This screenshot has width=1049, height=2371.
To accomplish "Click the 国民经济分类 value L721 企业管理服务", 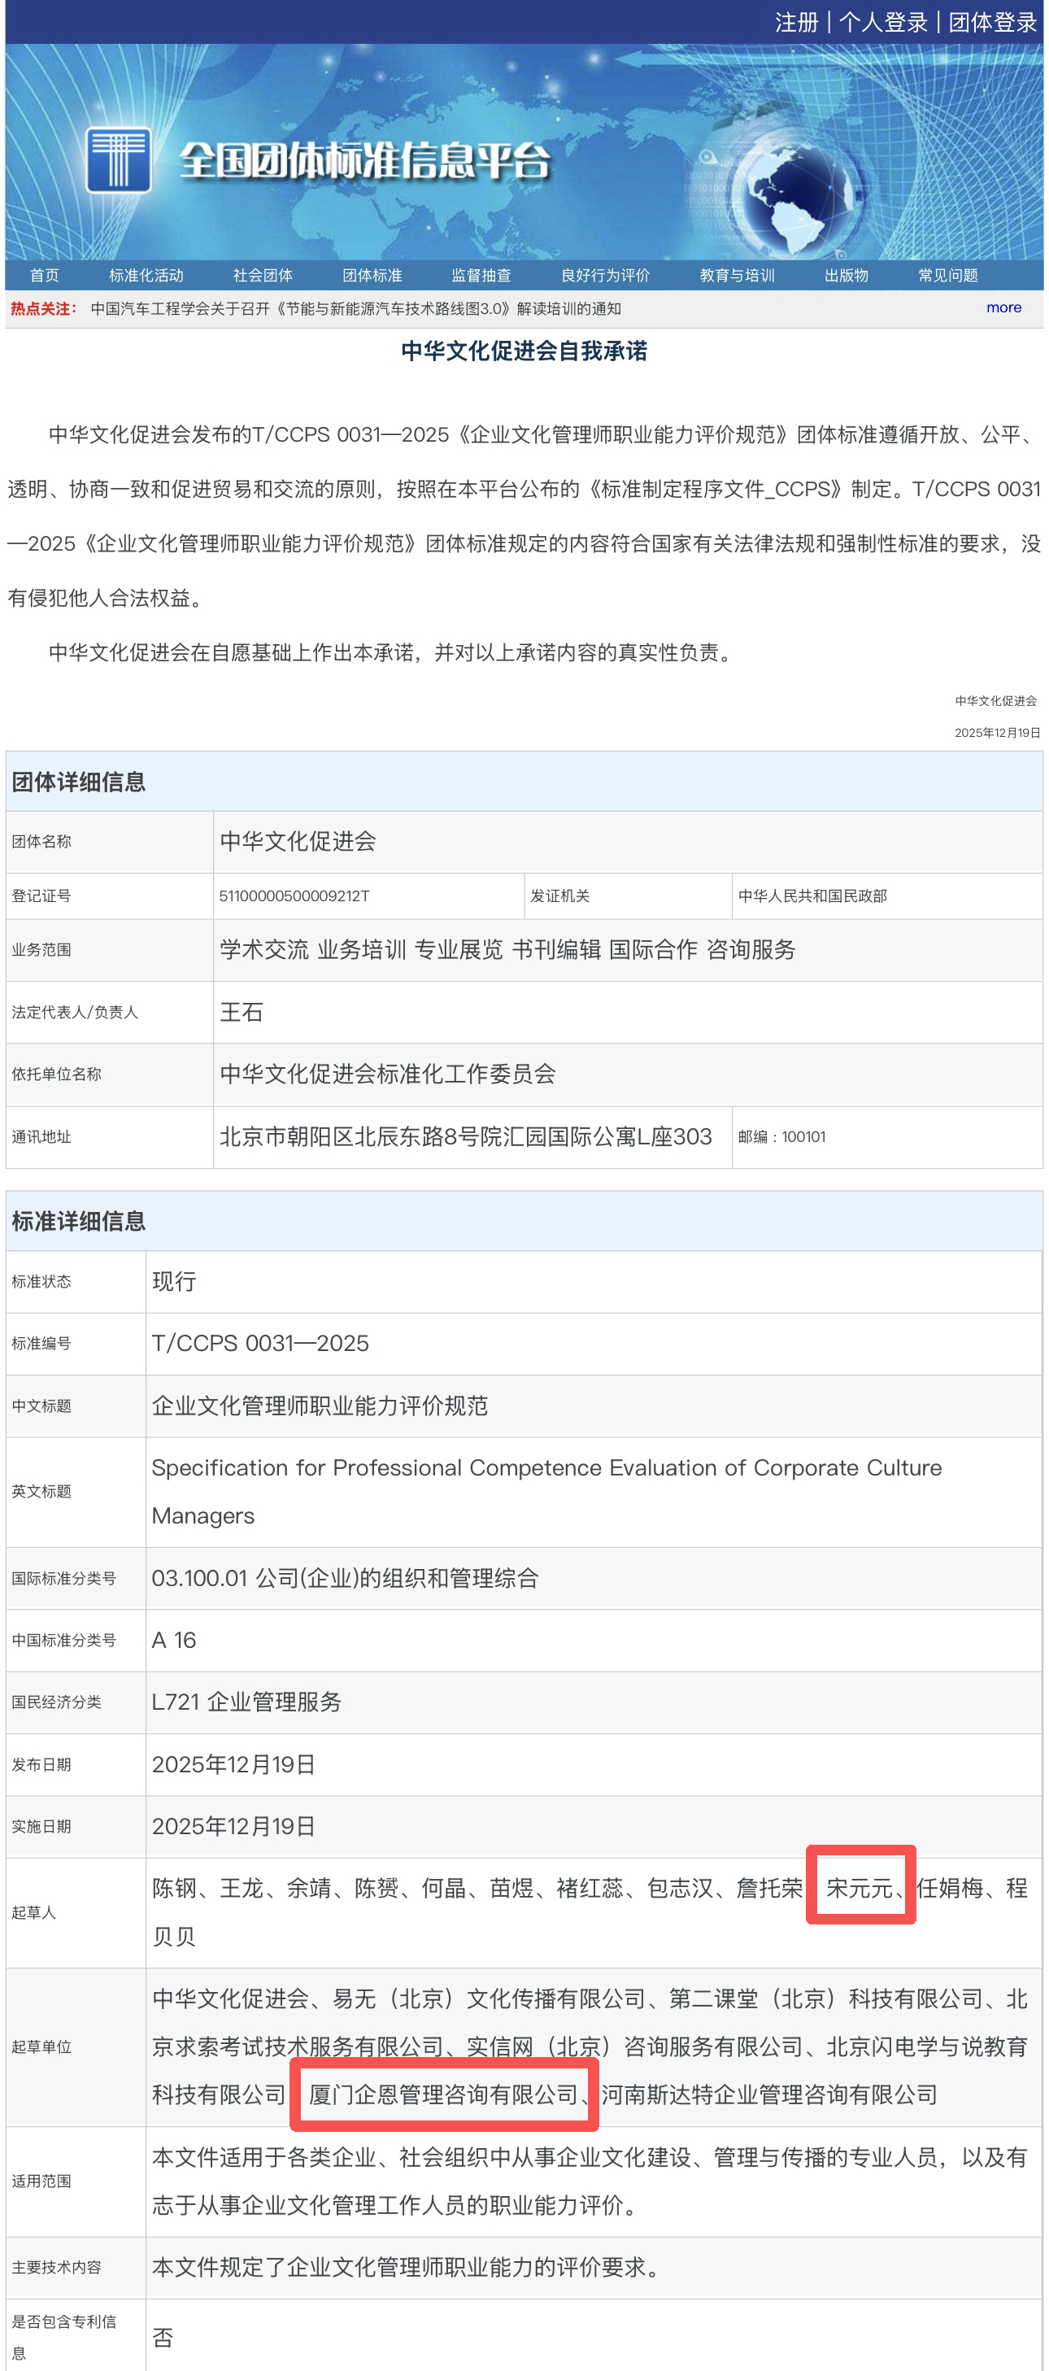I will click(246, 1702).
